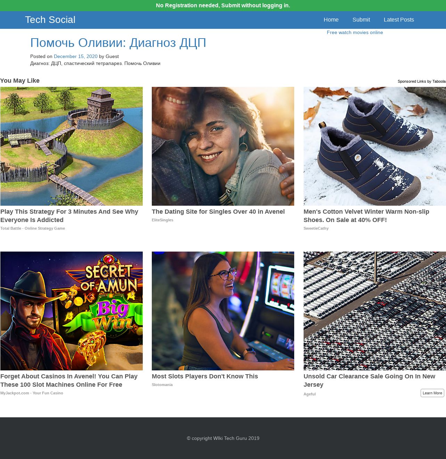Open the fortress strategy game ad image
Viewport: 446px width, 459px height.
coord(72,146)
